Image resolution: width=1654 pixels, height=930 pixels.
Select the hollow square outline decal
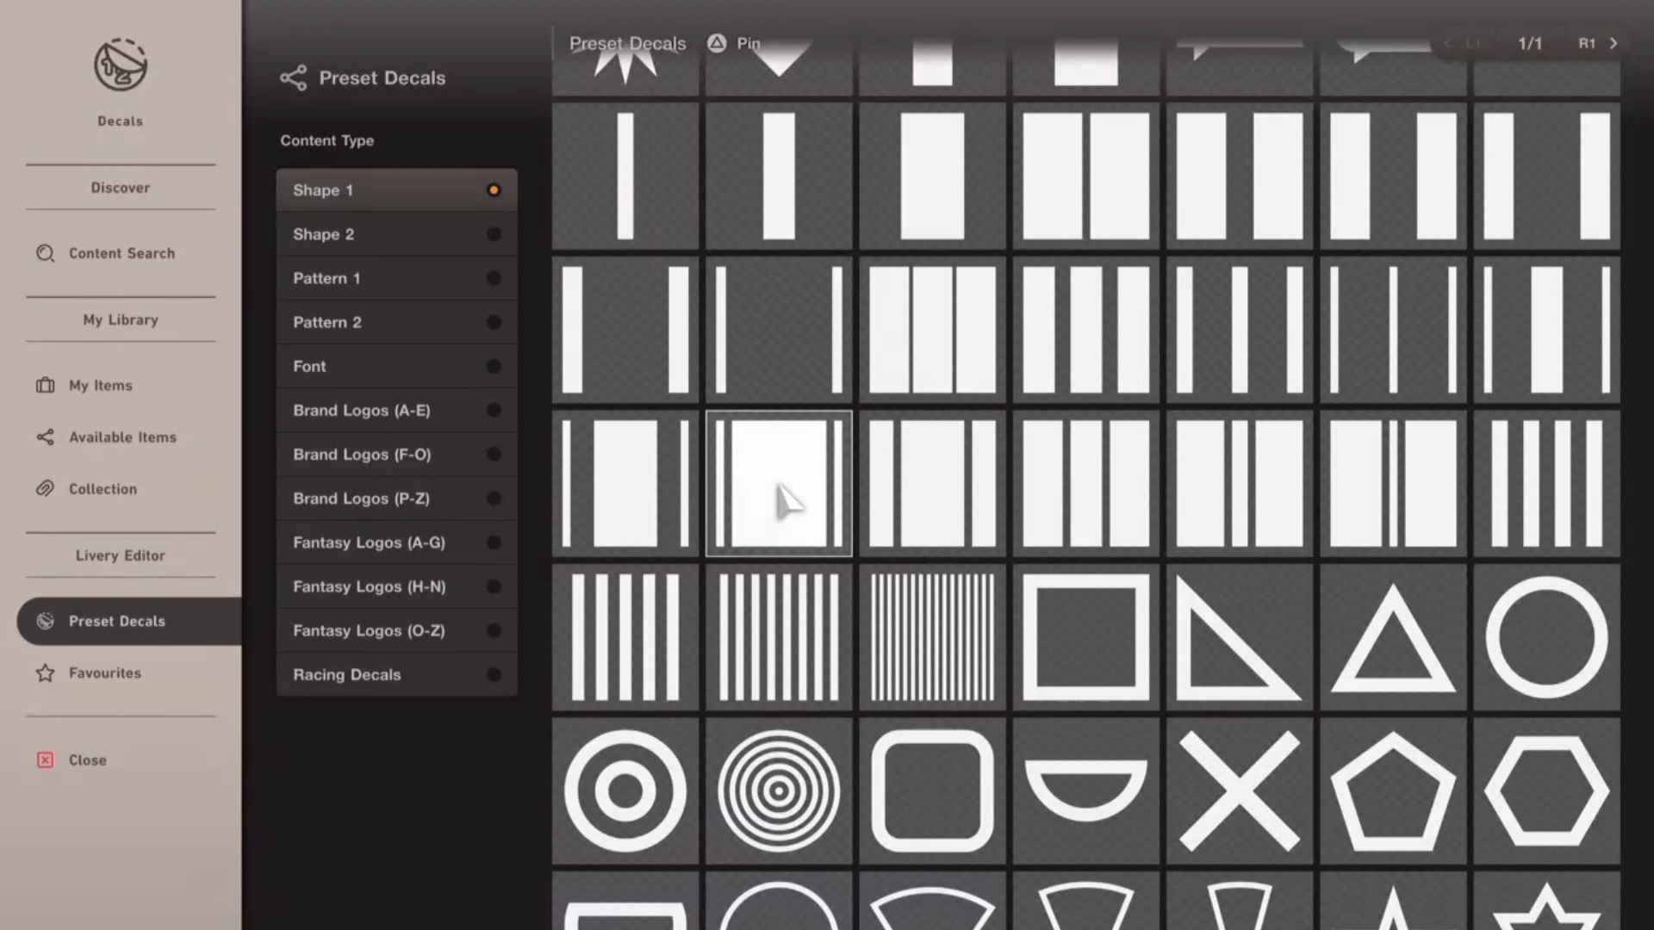tap(1085, 637)
